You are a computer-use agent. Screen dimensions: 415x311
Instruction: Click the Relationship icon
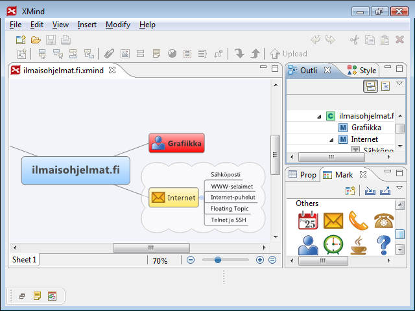tap(219, 54)
